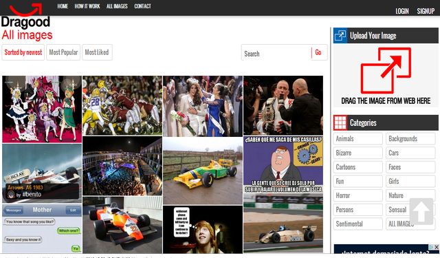
Task: Open the CONTACT menu item
Action: coord(142,6)
